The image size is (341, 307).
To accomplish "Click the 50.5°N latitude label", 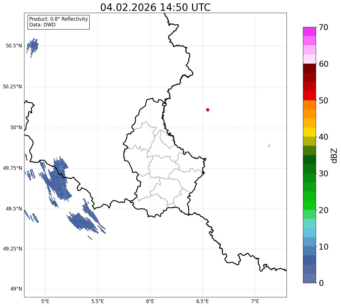I will click(x=14, y=46).
